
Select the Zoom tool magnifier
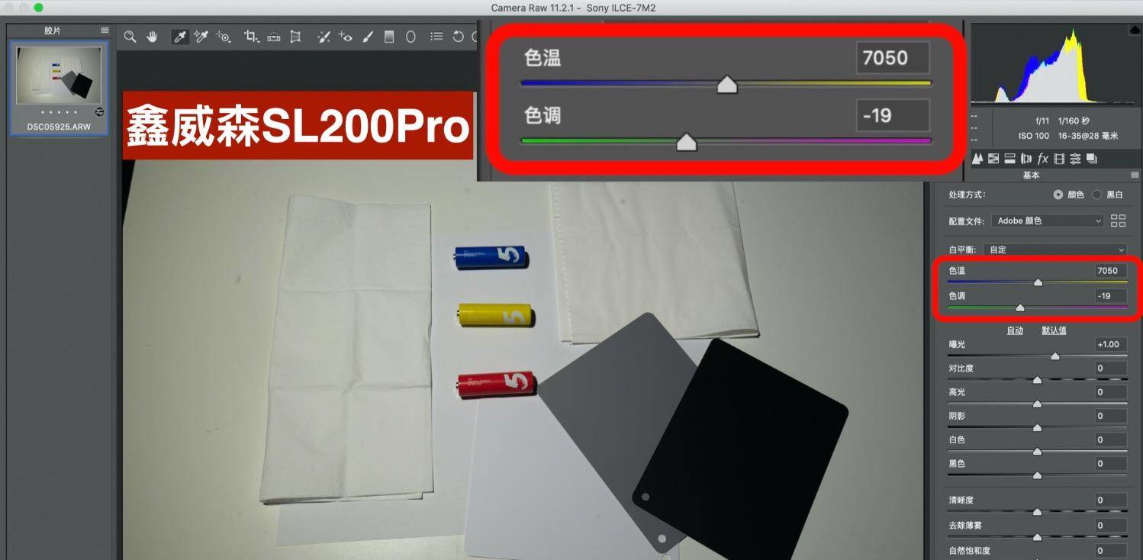coord(130,37)
